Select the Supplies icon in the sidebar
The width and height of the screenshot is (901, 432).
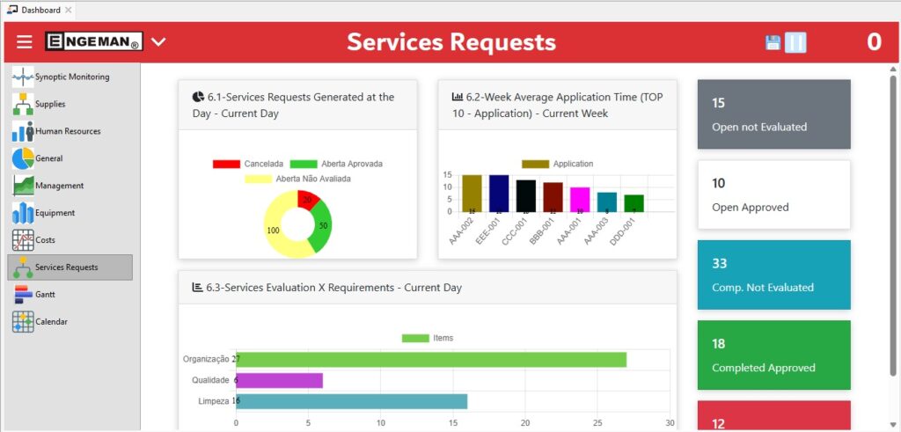[x=23, y=105]
